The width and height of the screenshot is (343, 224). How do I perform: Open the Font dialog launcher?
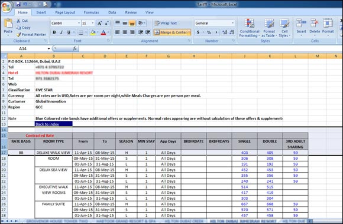point(108,41)
